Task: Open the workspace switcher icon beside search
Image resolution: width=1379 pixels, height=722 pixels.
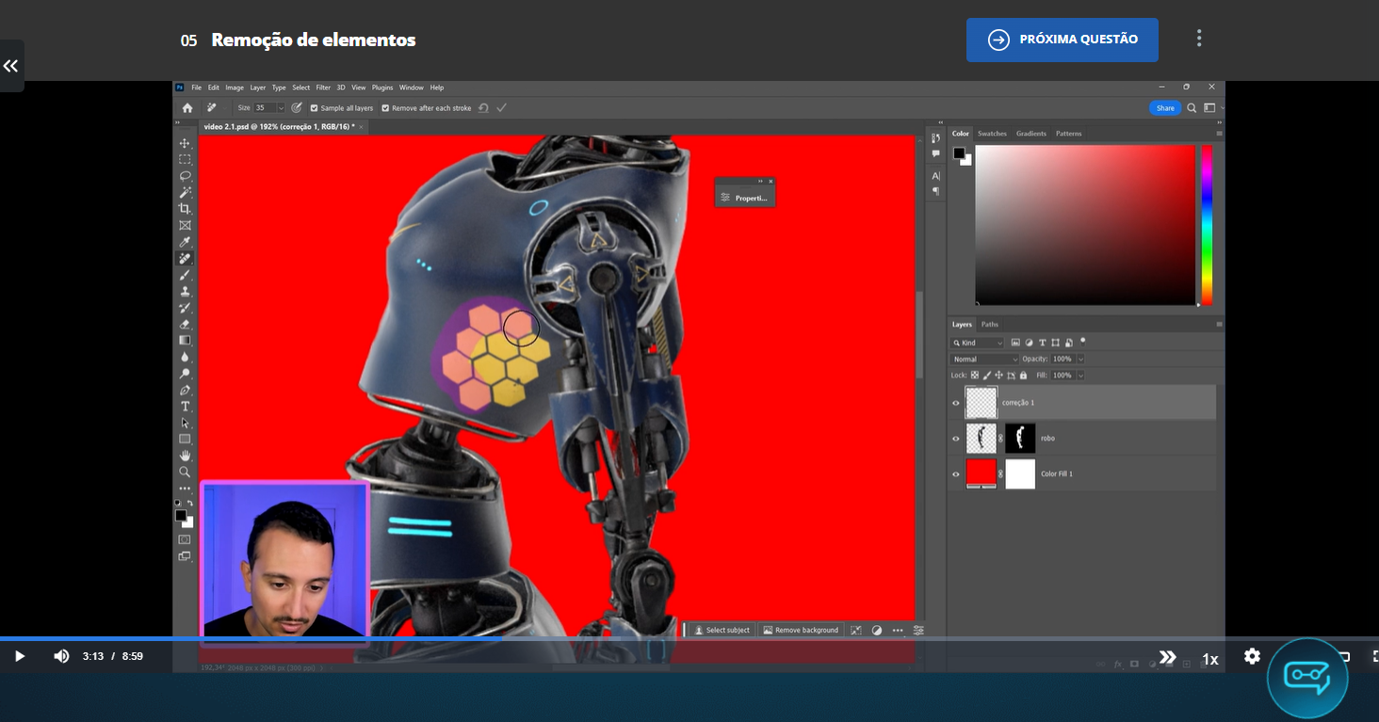Action: pos(1209,108)
